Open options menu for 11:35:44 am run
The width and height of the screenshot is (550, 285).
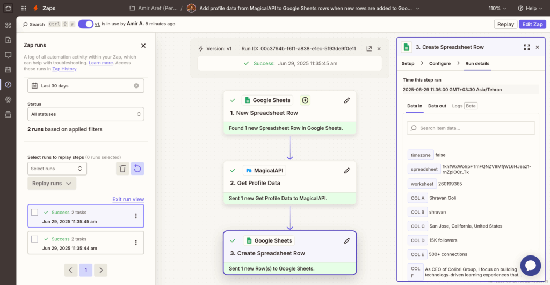[136, 243]
